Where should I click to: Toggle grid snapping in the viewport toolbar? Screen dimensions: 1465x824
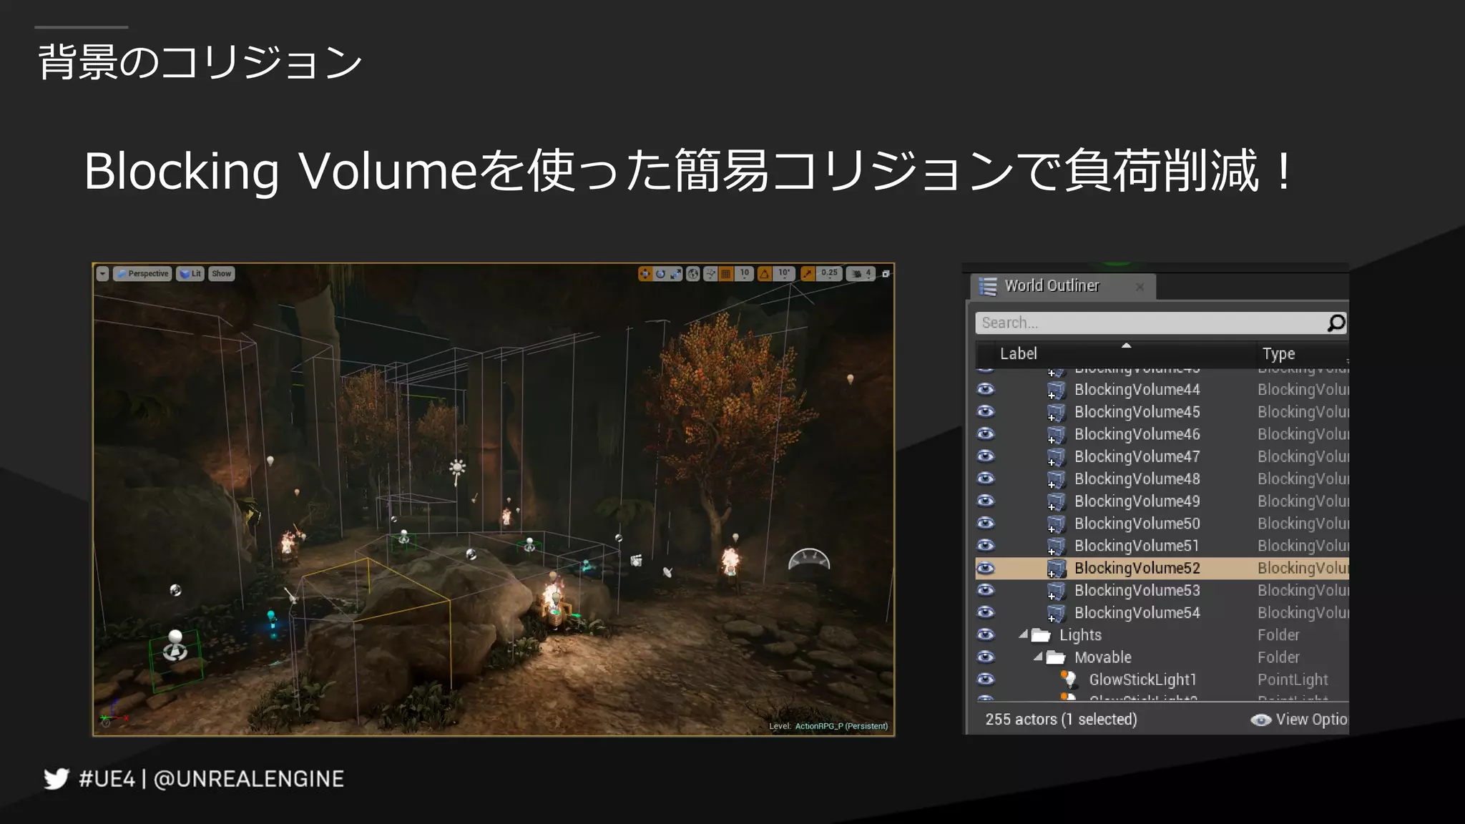[x=726, y=273]
